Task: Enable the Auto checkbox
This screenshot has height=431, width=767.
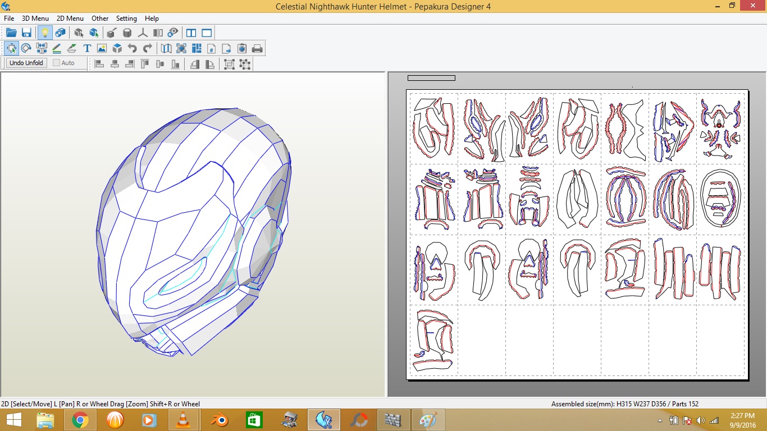Action: [57, 63]
